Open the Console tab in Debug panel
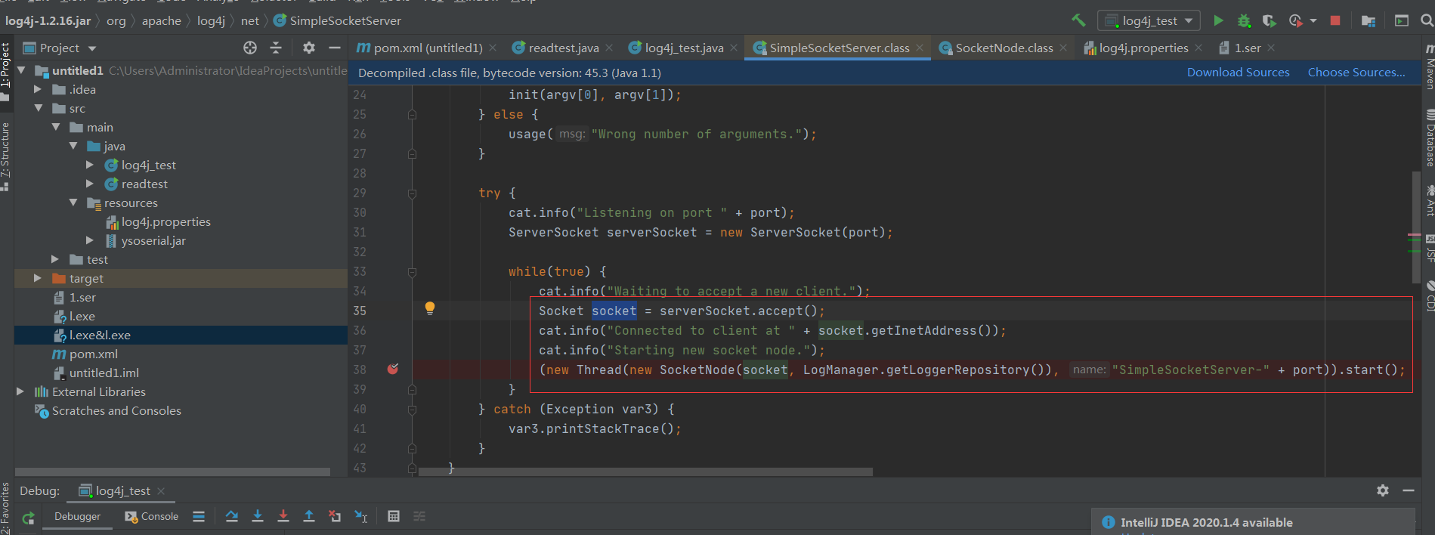Image resolution: width=1435 pixels, height=535 pixels. click(152, 516)
